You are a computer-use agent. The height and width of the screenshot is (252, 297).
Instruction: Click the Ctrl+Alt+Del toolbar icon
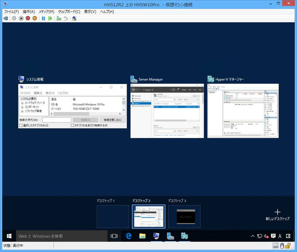[x=6, y=18]
